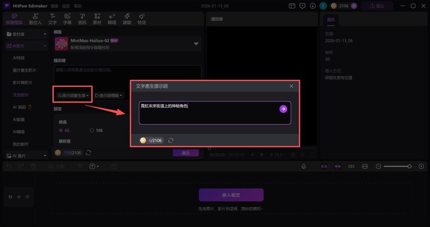
Task: Click the user avatar T icon
Action: (323, 6)
